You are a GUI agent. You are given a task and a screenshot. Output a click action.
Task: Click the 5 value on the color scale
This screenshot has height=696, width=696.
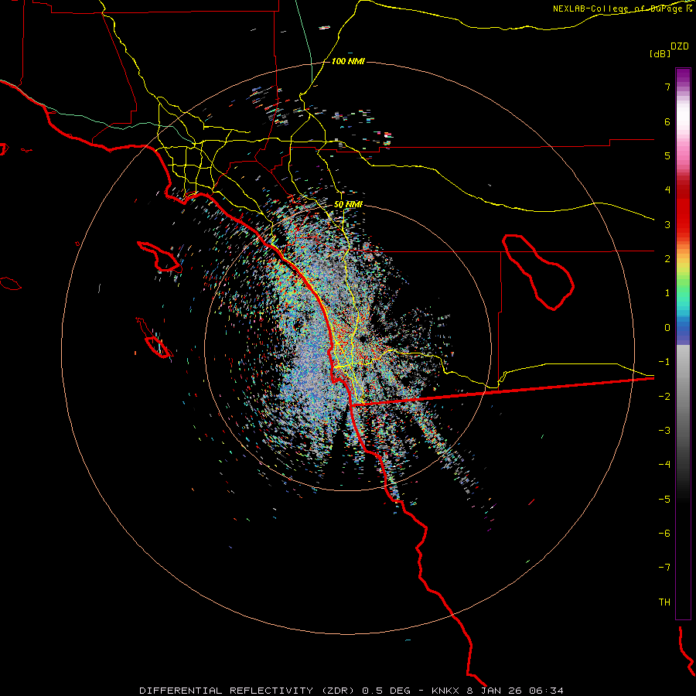667,155
